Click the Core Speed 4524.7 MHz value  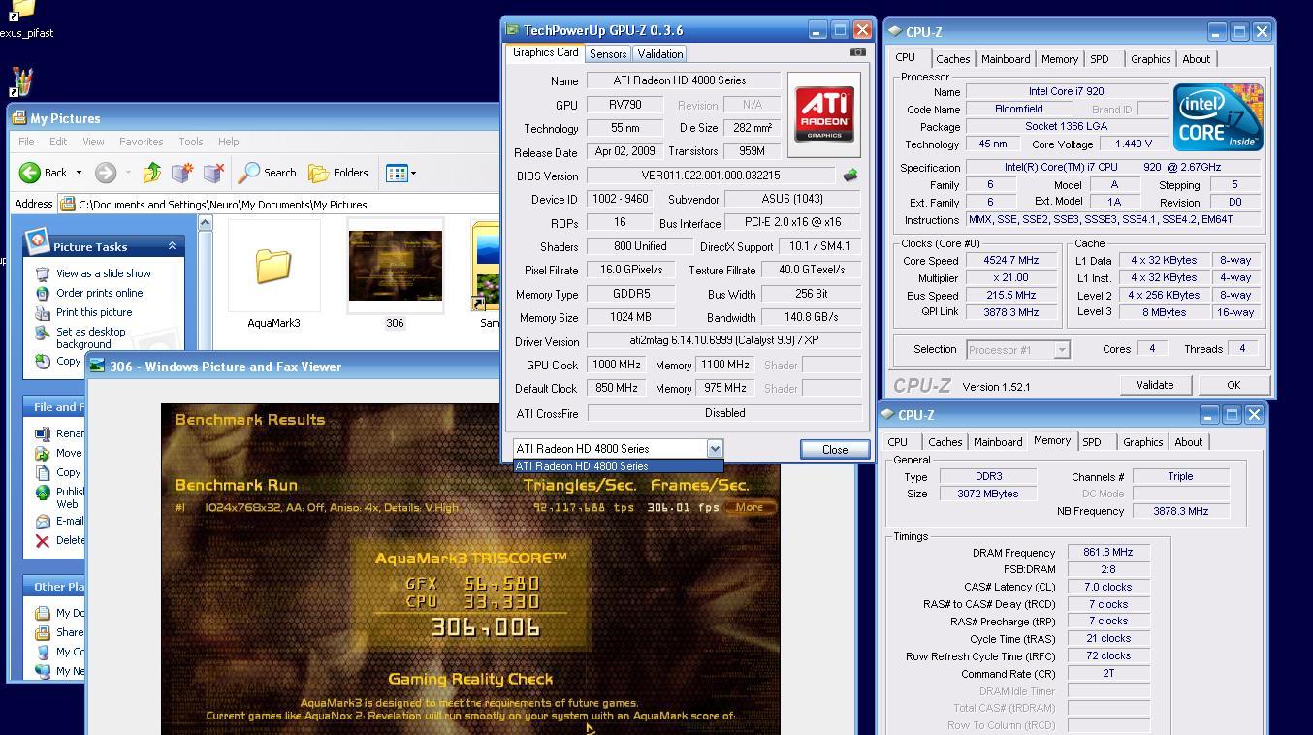[x=1010, y=261]
